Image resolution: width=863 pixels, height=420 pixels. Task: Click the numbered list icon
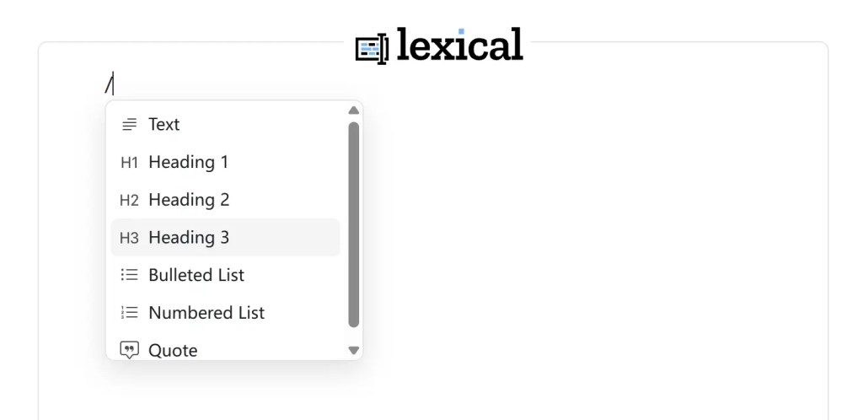129,313
